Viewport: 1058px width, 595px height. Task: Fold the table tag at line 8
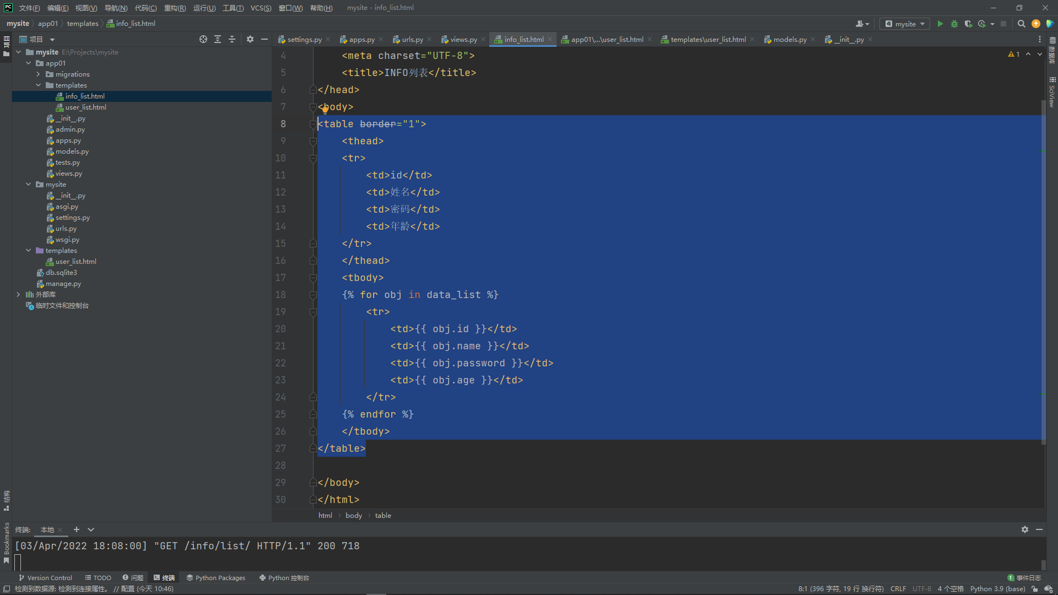(313, 124)
